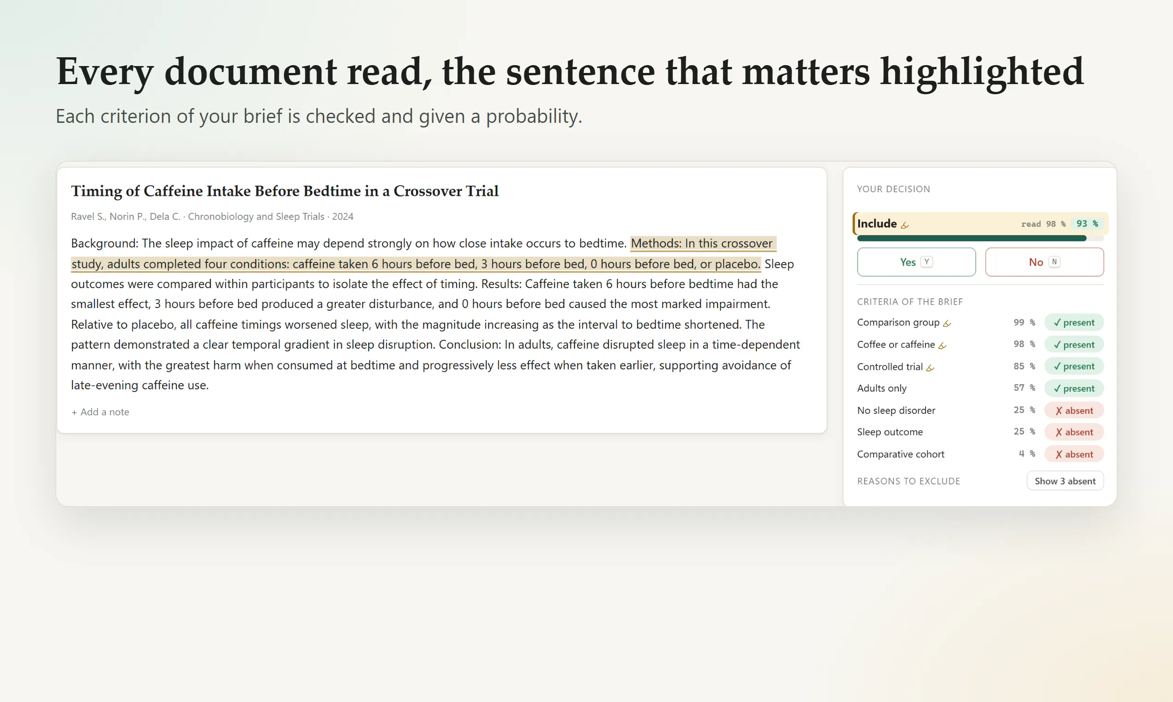Click + Add a note
Viewport: 1173px width, 702px height.
(100, 412)
